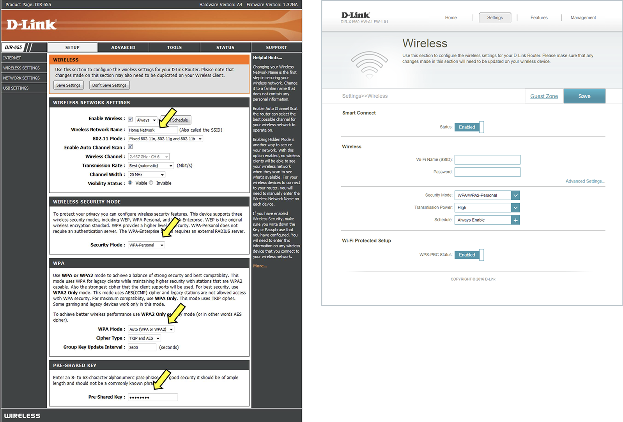Open the 802.11 Mode dropdown
This screenshot has height=422, width=623.
pos(165,139)
